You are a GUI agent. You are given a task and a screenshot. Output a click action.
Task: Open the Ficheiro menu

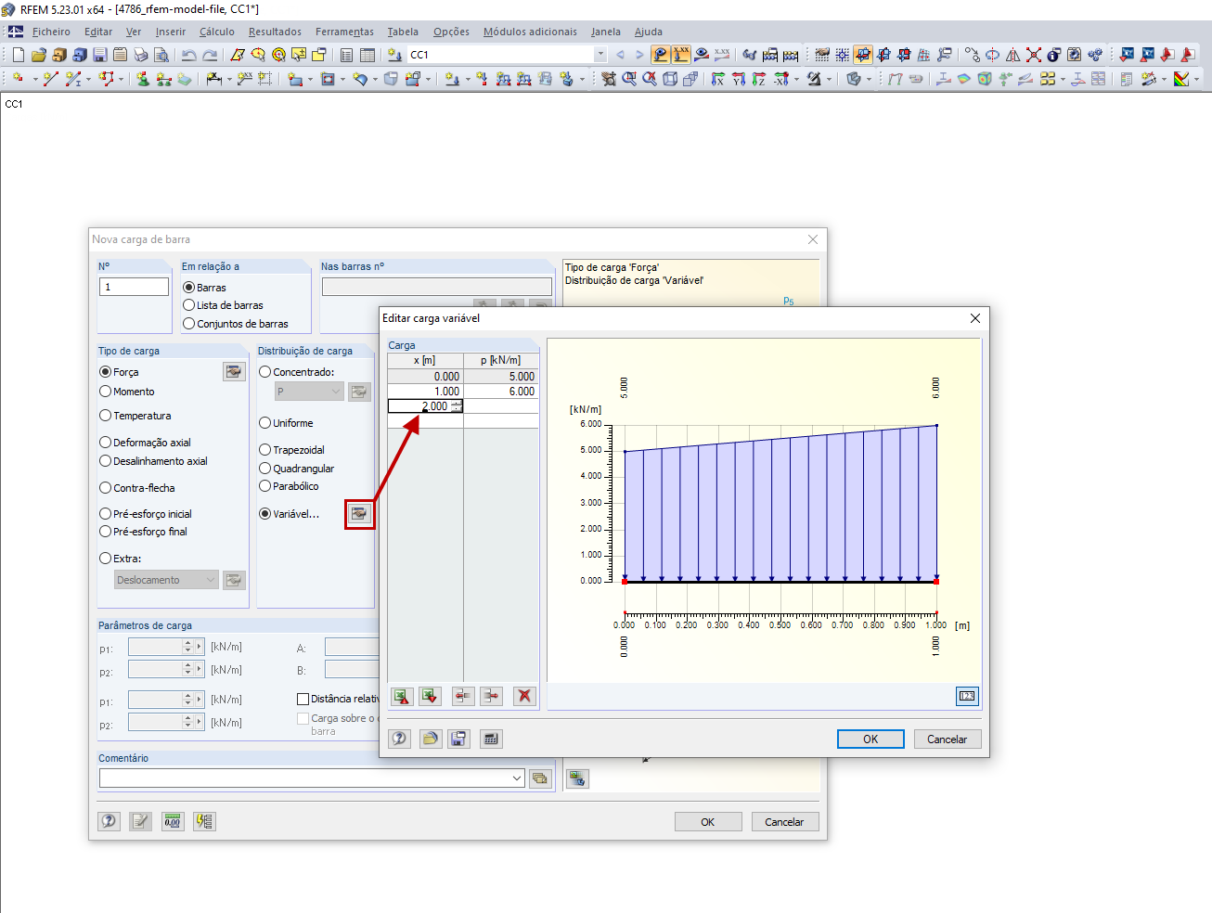click(x=51, y=32)
